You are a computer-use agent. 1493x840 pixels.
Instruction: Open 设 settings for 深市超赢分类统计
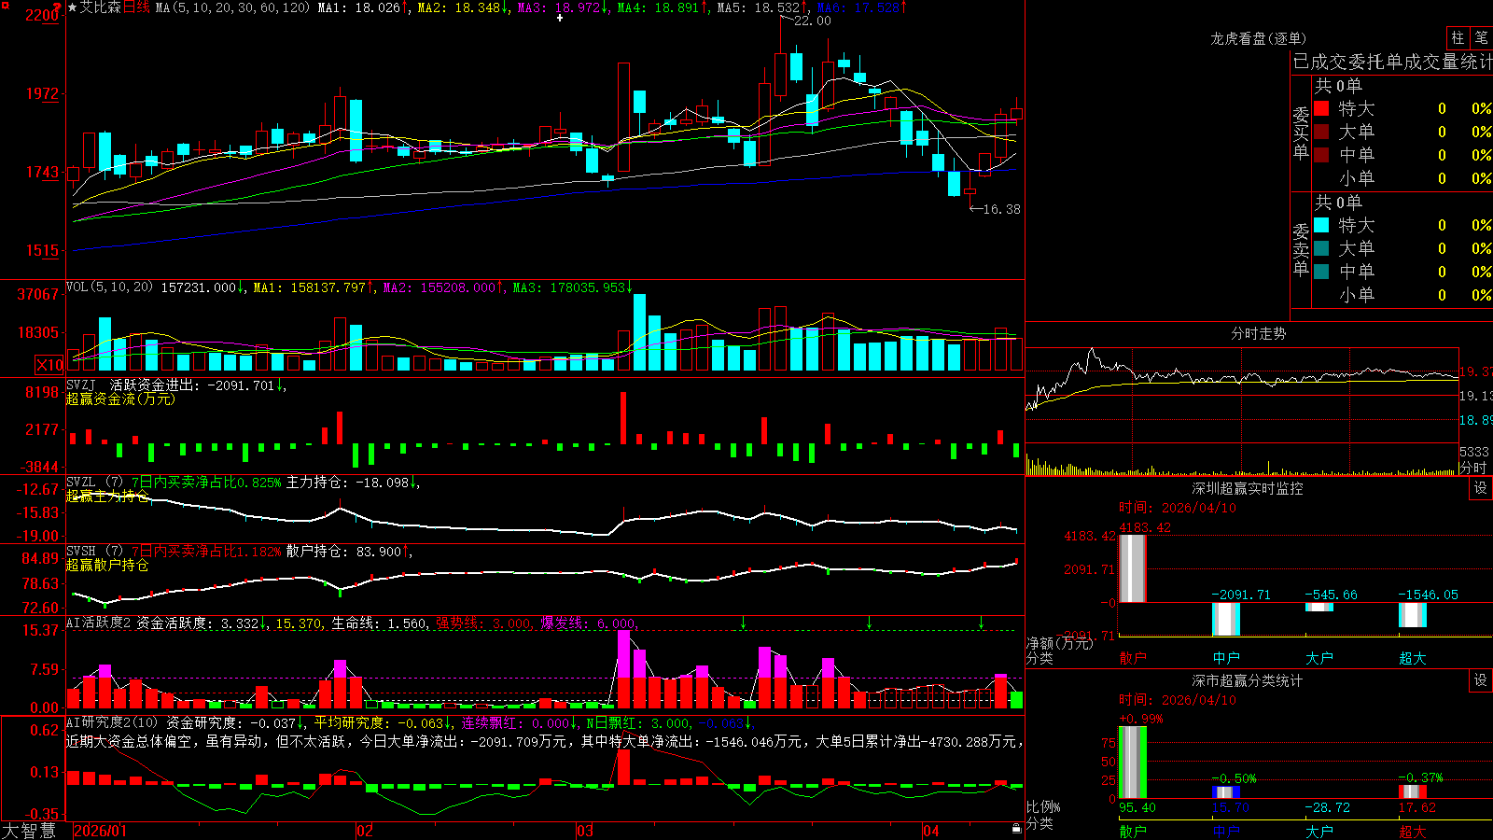point(1481,680)
